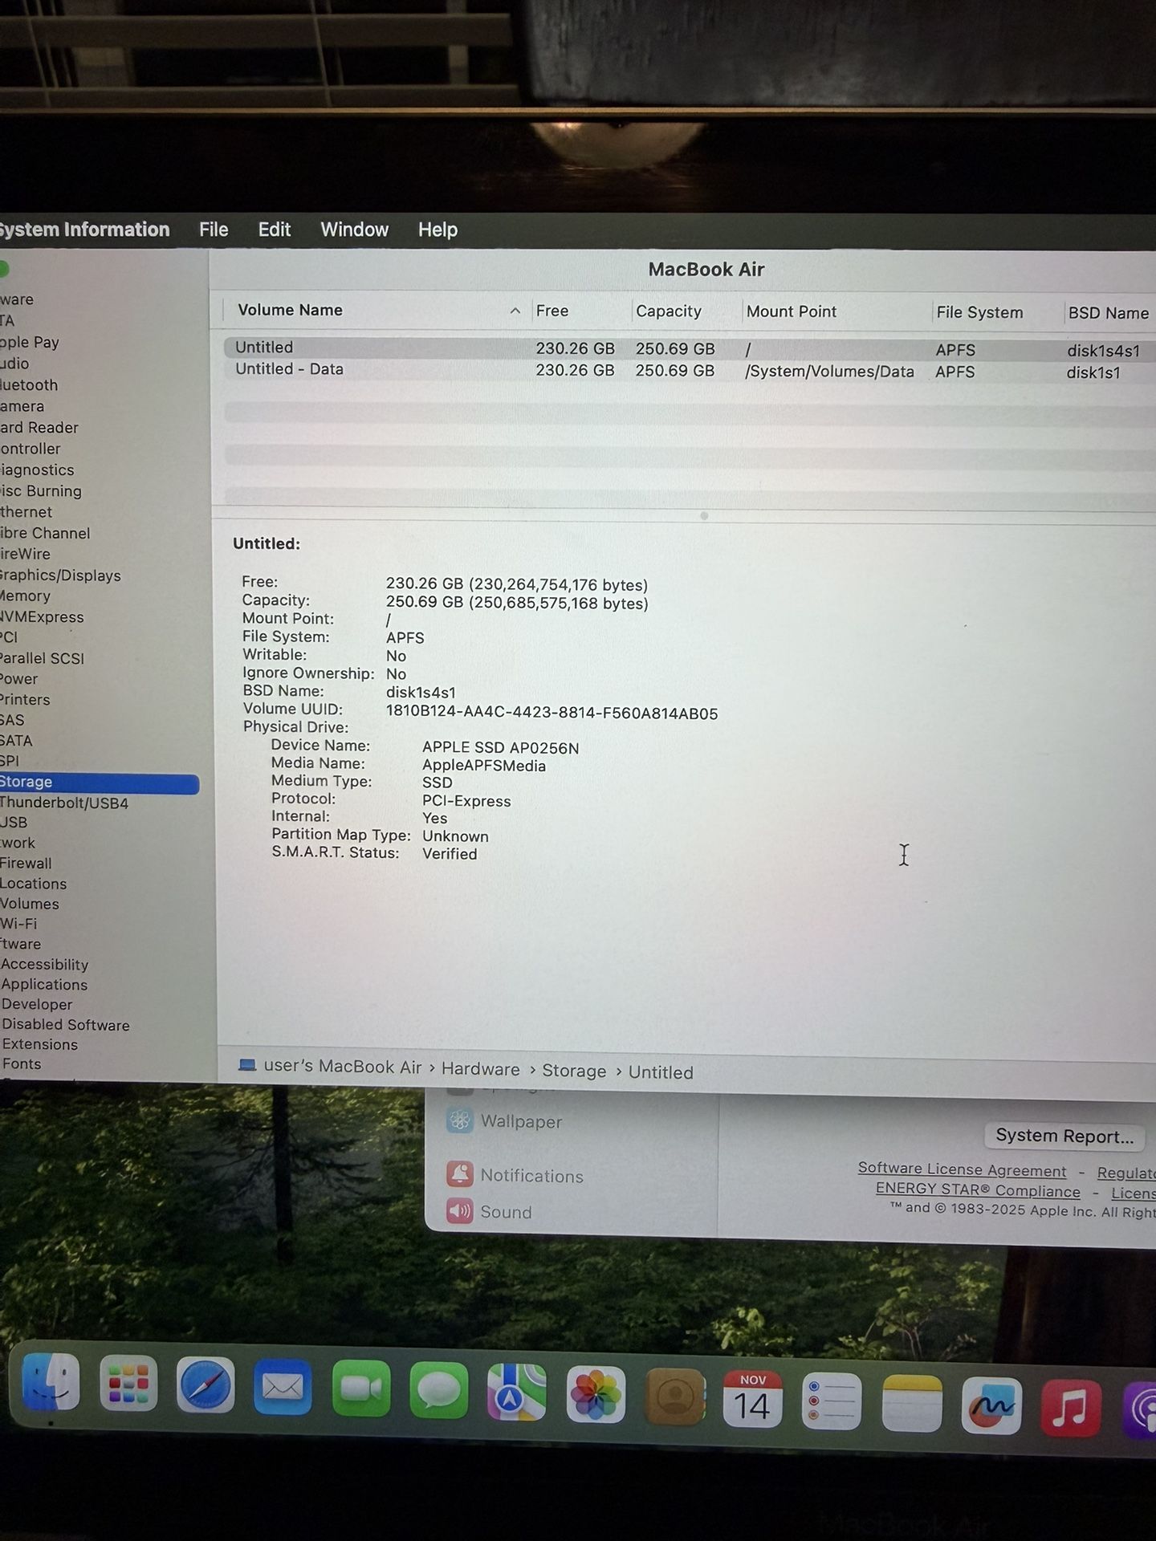Select Applications in the sidebar
Viewport: 1156px width, 1541px height.
44,984
